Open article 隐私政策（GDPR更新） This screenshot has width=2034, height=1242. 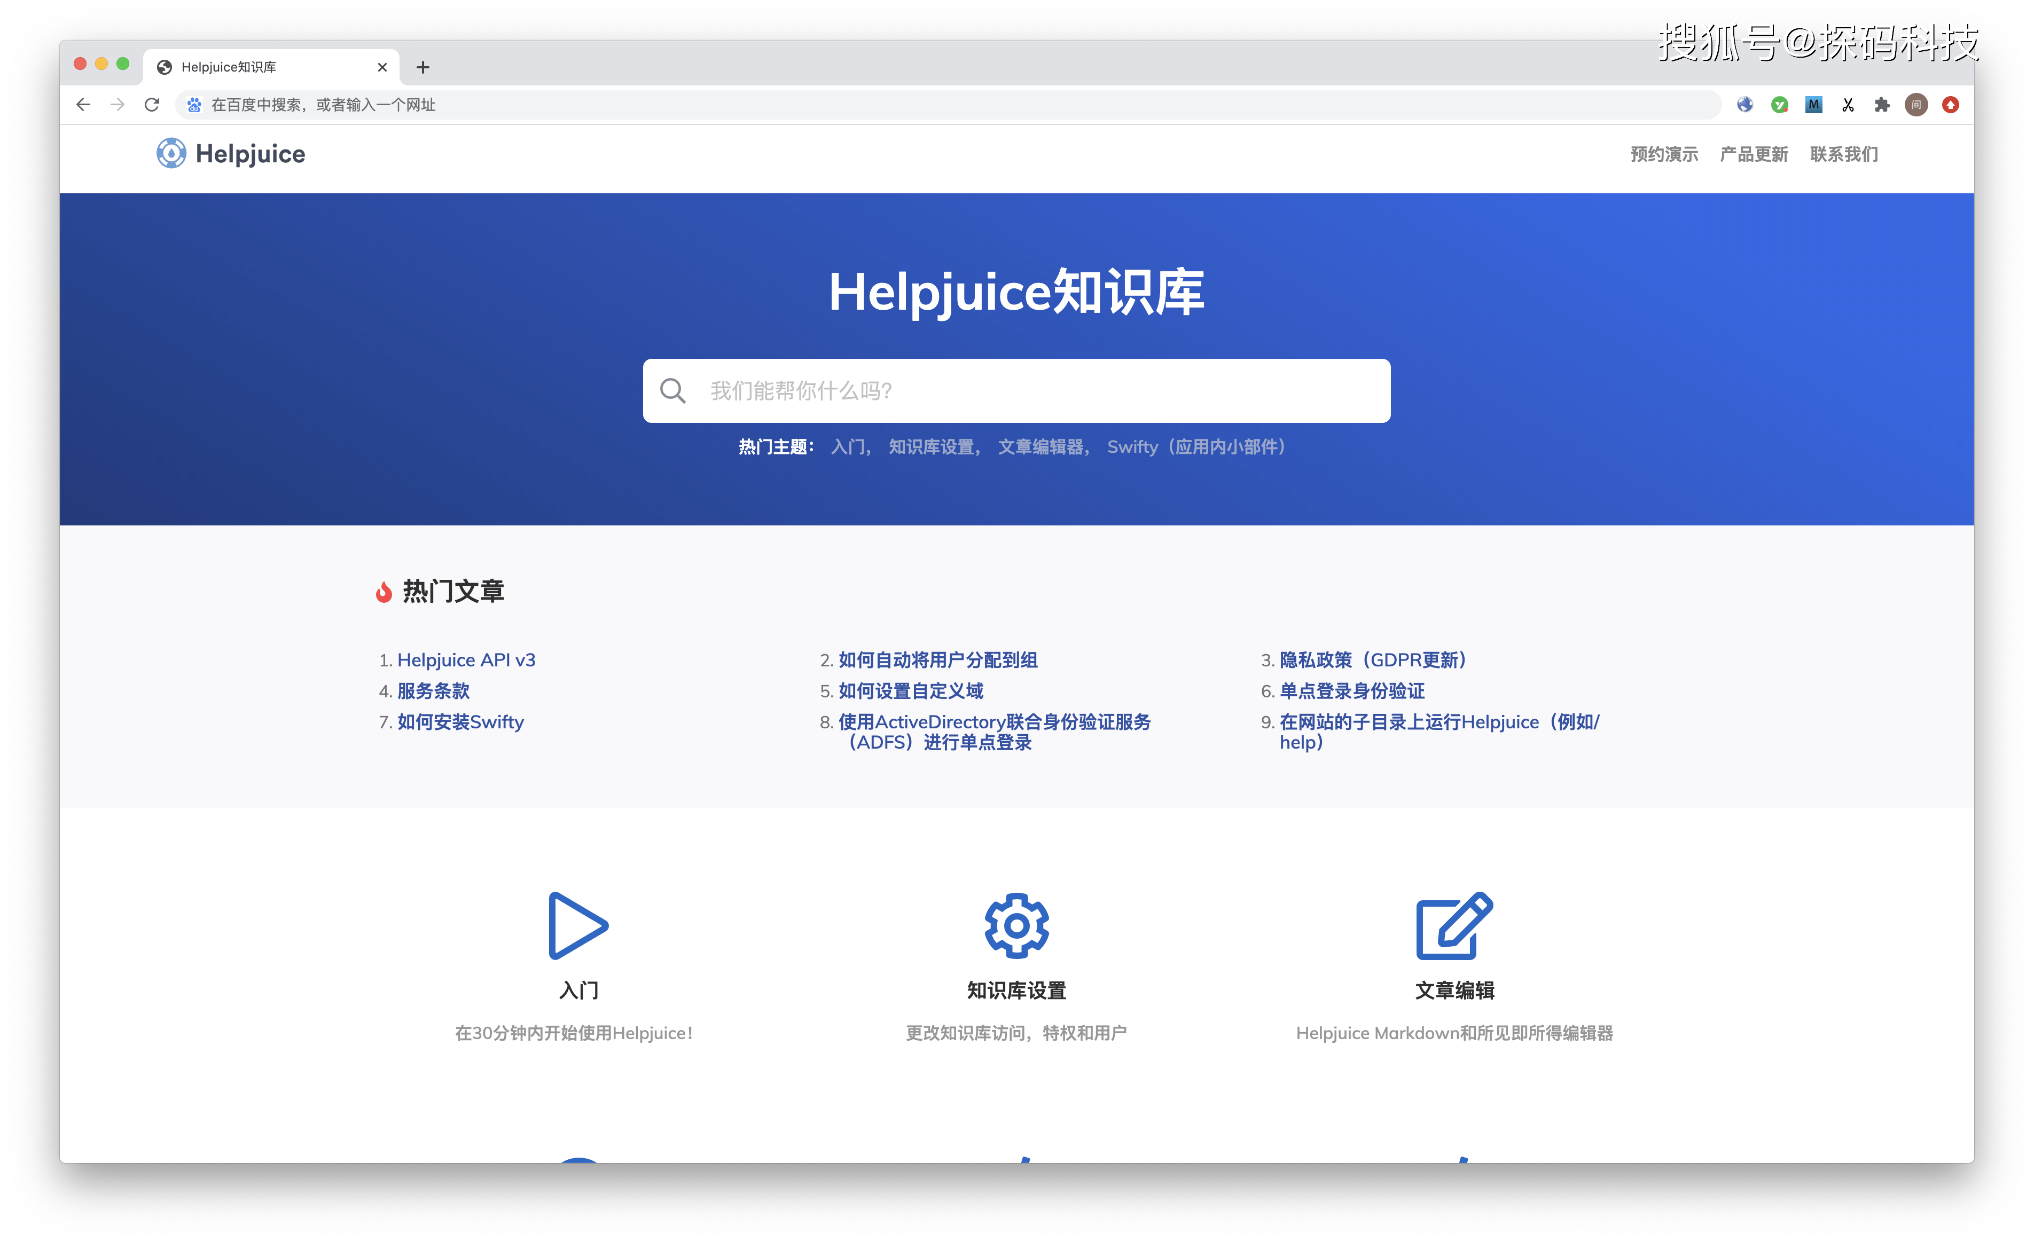1373,660
